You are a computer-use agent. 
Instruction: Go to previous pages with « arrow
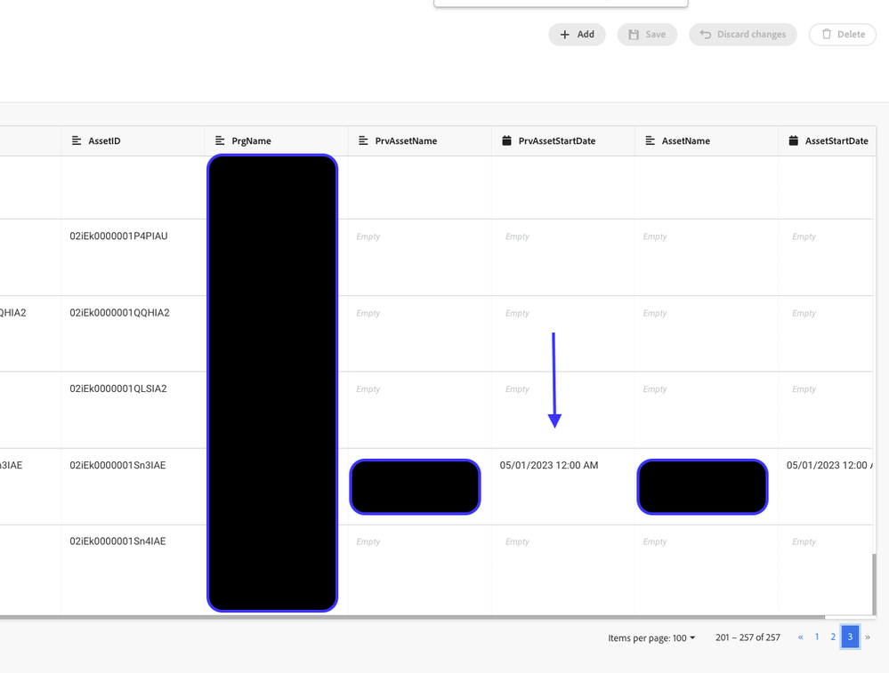(x=800, y=637)
